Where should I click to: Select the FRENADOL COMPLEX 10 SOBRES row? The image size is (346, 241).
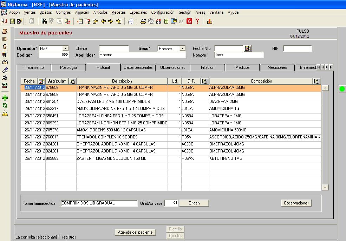pyautogui.click(x=171, y=137)
